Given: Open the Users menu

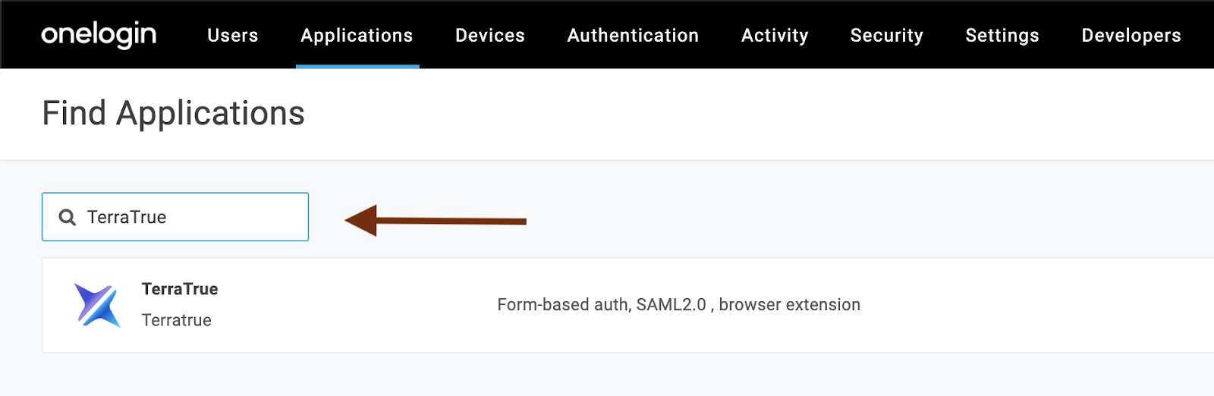Looking at the screenshot, I should [233, 36].
